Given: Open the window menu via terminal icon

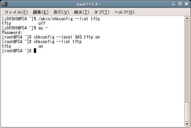Looking at the screenshot, I should tap(4, 4).
